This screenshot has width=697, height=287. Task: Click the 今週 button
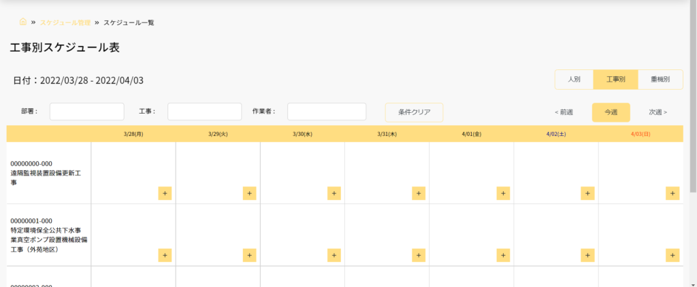611,112
